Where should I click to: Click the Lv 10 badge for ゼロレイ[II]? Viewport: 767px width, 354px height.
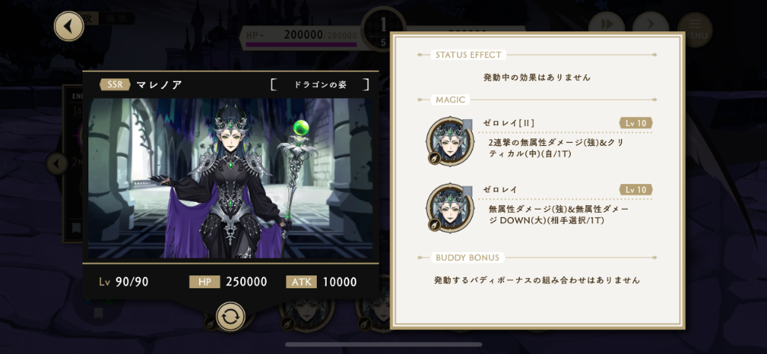(x=636, y=123)
